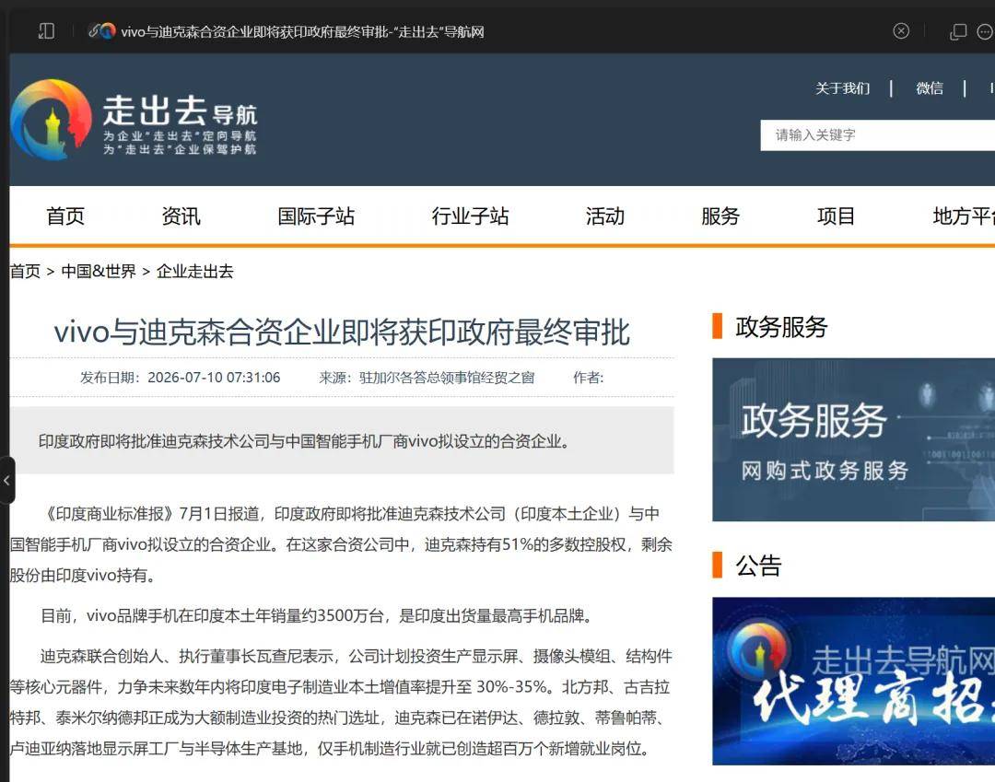Viewport: 995px width, 782px height.
Task: Click the 公告 sidebar heading
Action: (758, 566)
